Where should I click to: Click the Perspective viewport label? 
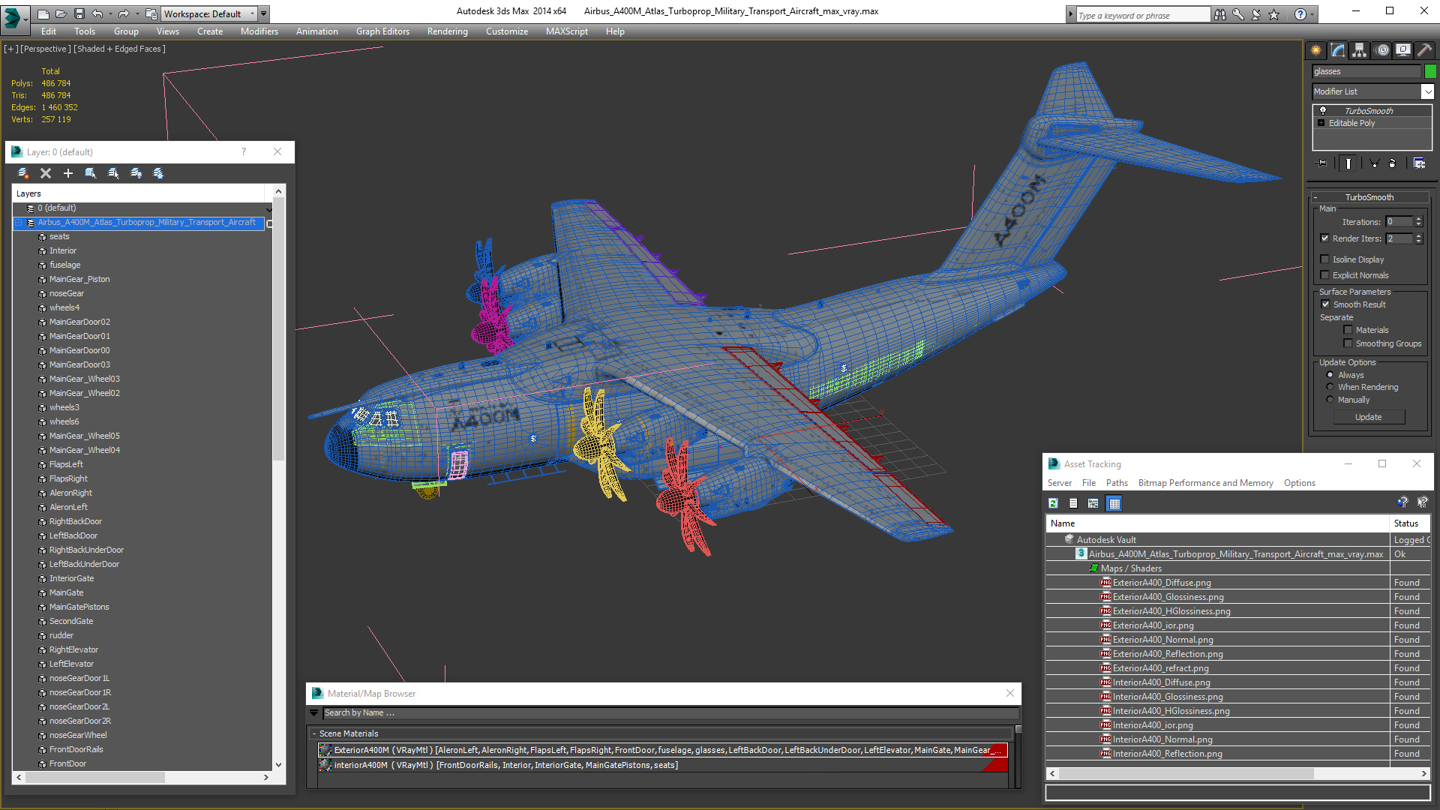click(45, 49)
